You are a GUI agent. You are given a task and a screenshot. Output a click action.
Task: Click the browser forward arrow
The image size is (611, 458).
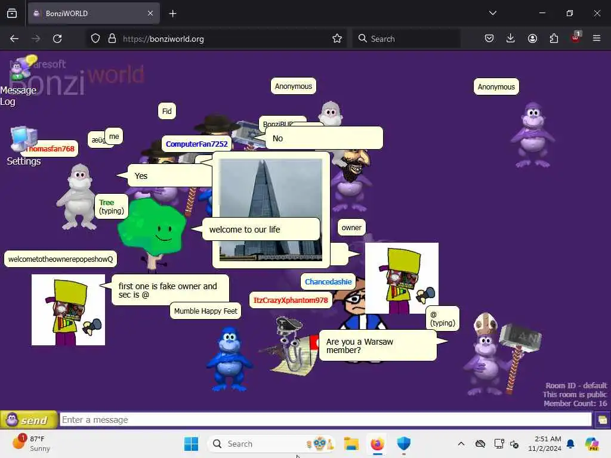pyautogui.click(x=35, y=39)
